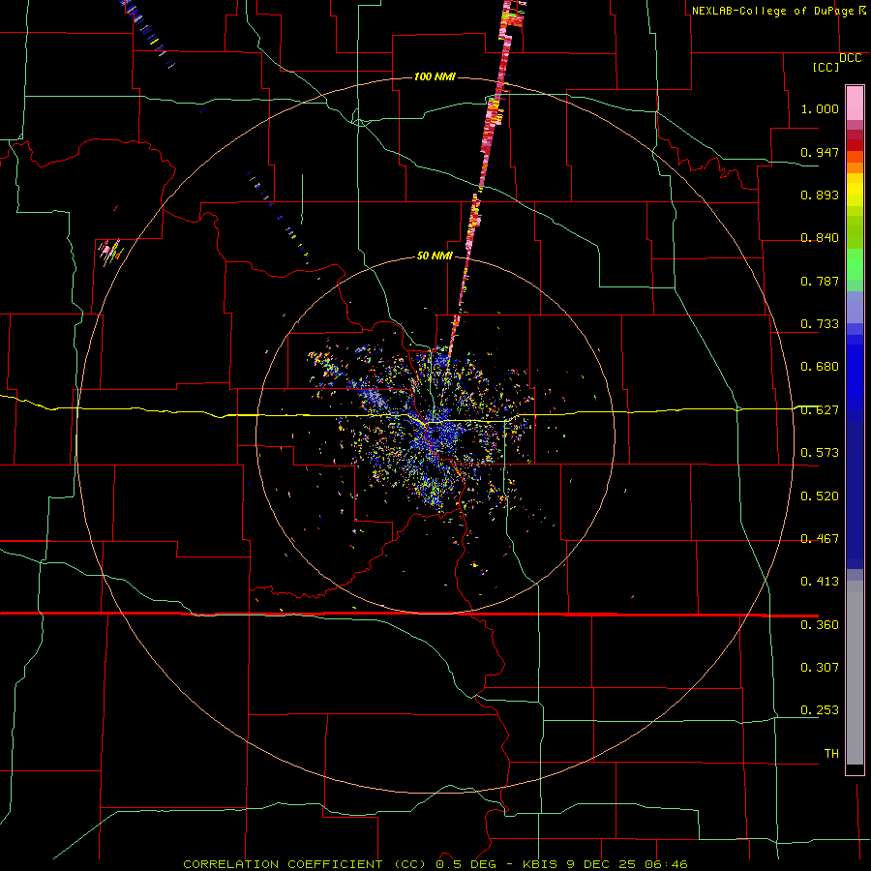Image resolution: width=871 pixels, height=871 pixels.
Task: Click the 1.000 value on the color scale
Action: tap(820, 108)
